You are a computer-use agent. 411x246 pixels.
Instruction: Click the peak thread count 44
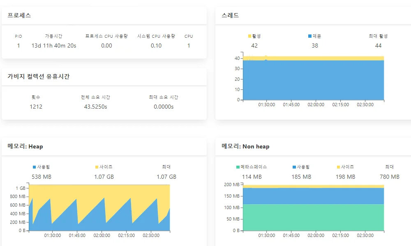[x=378, y=46]
